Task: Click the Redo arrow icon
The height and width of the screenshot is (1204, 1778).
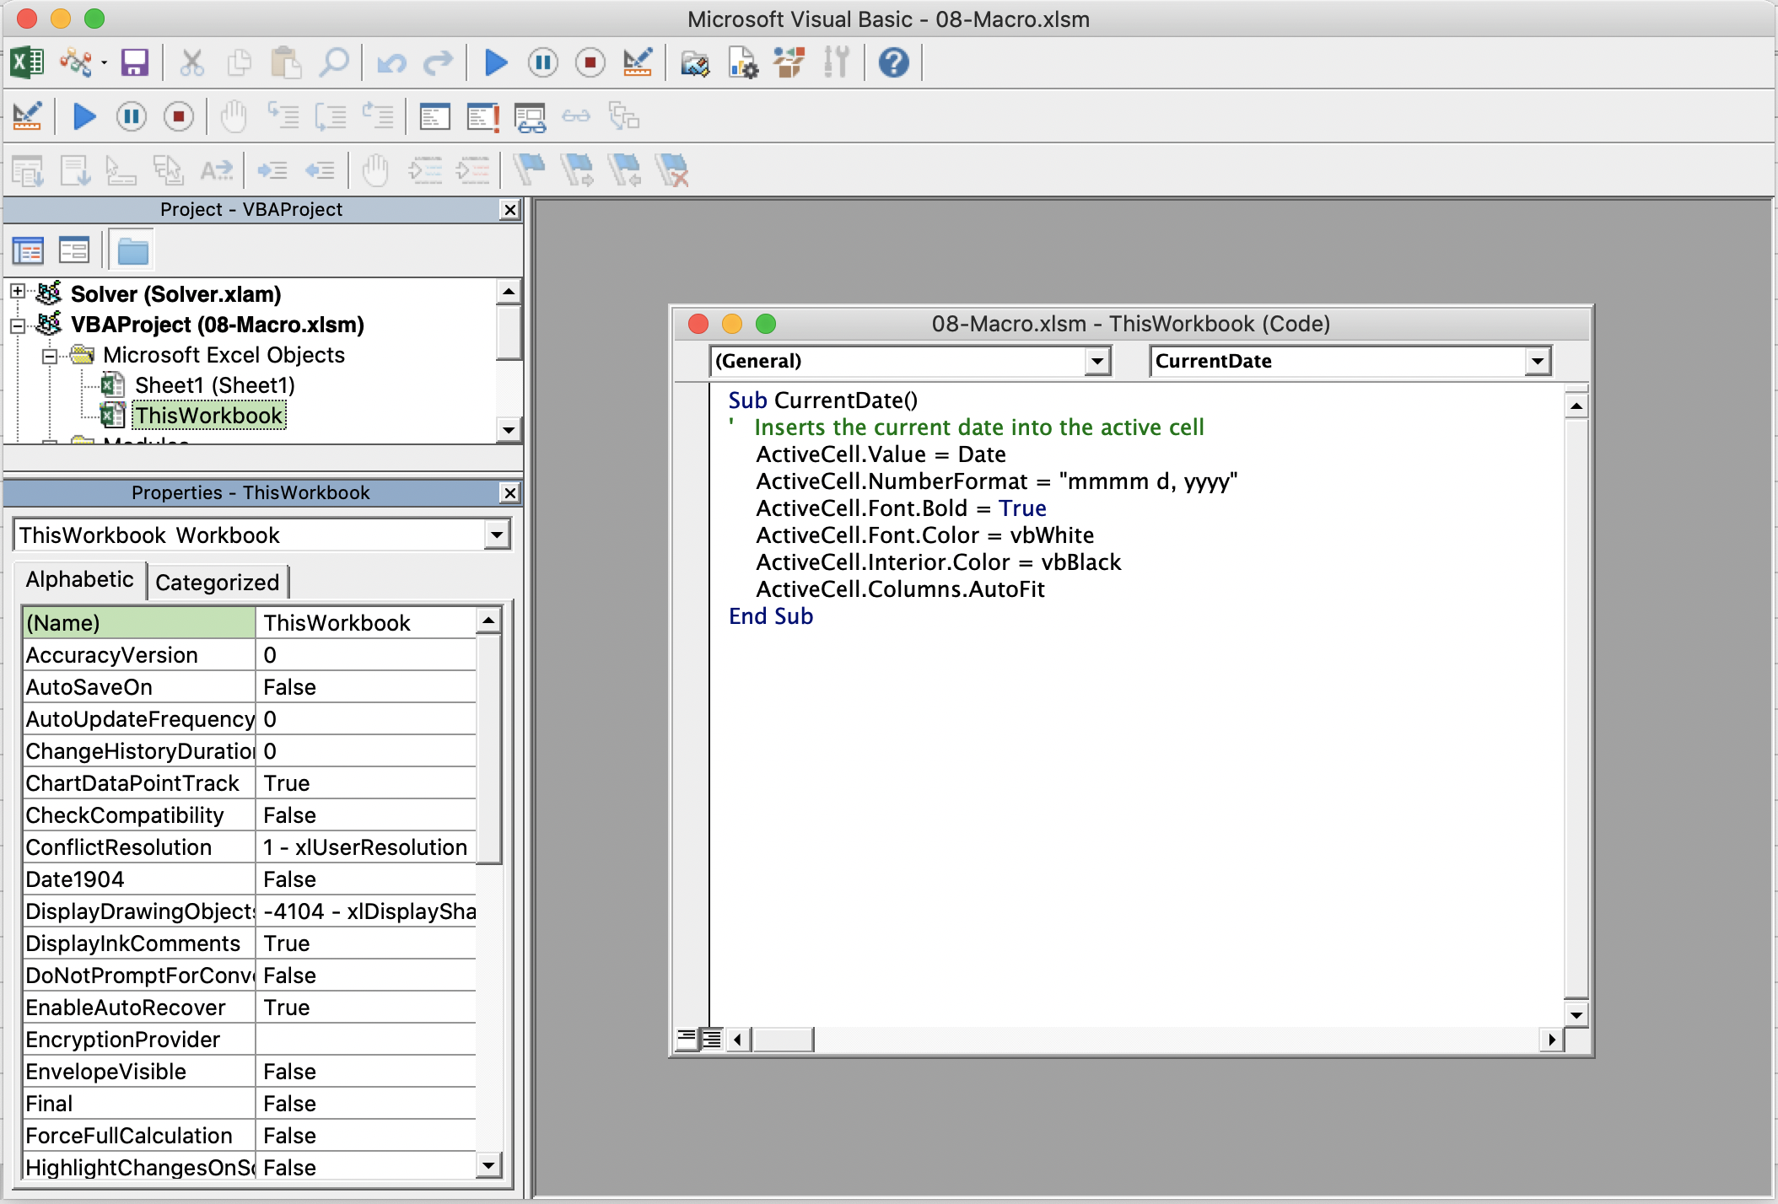Action: click(x=439, y=62)
